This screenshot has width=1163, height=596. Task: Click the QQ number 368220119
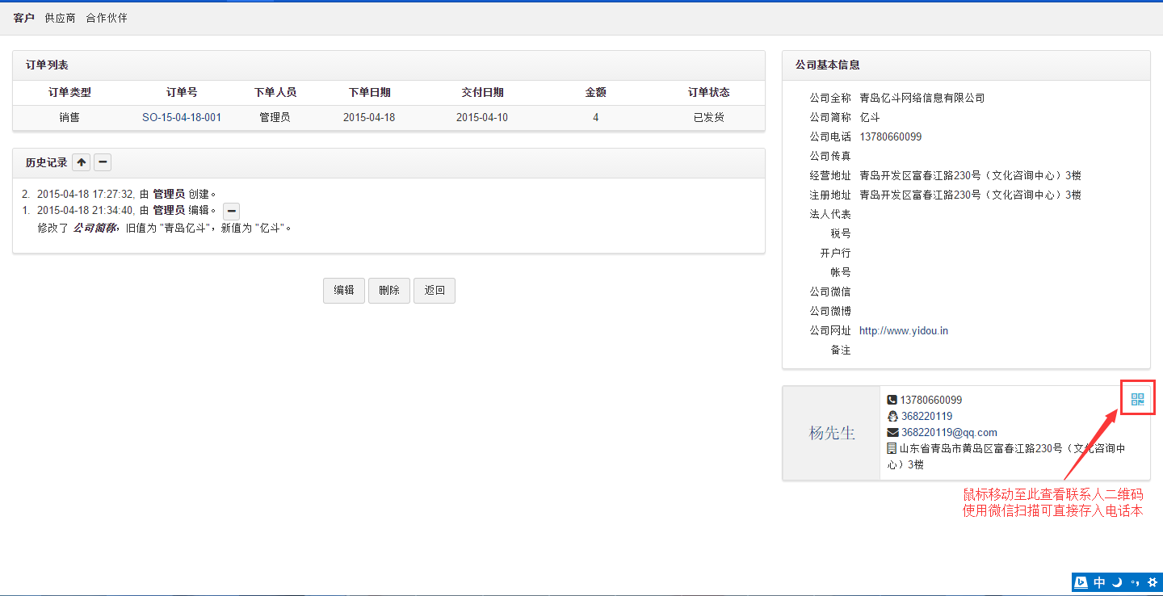click(926, 416)
